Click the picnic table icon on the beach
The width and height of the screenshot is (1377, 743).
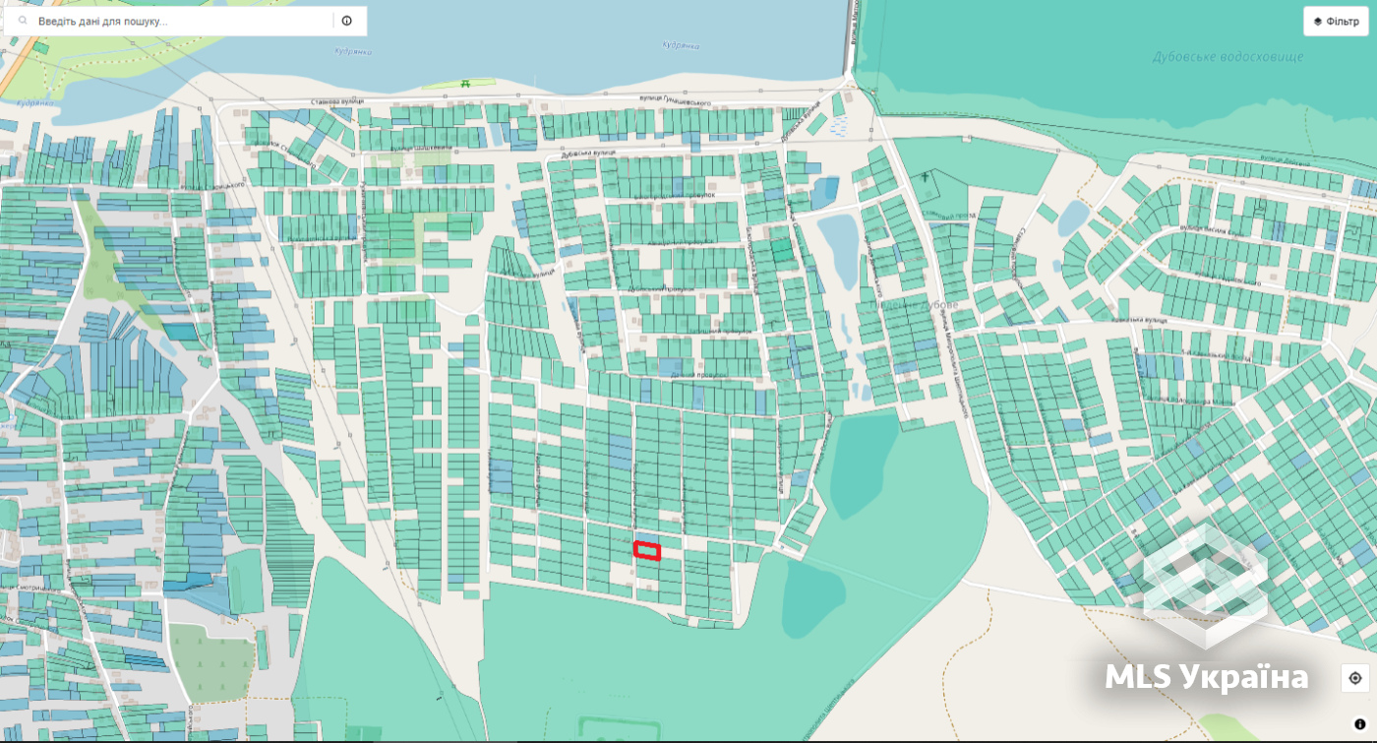coord(465,84)
